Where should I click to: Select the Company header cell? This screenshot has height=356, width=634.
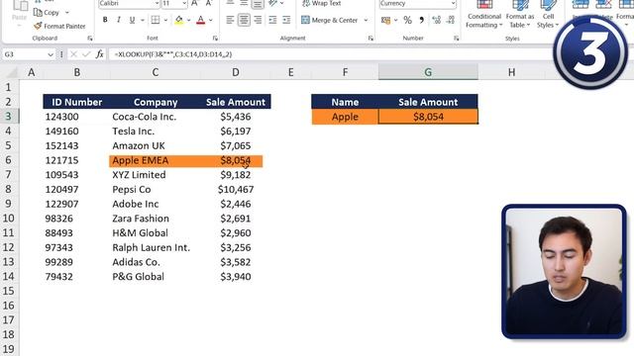[156, 102]
